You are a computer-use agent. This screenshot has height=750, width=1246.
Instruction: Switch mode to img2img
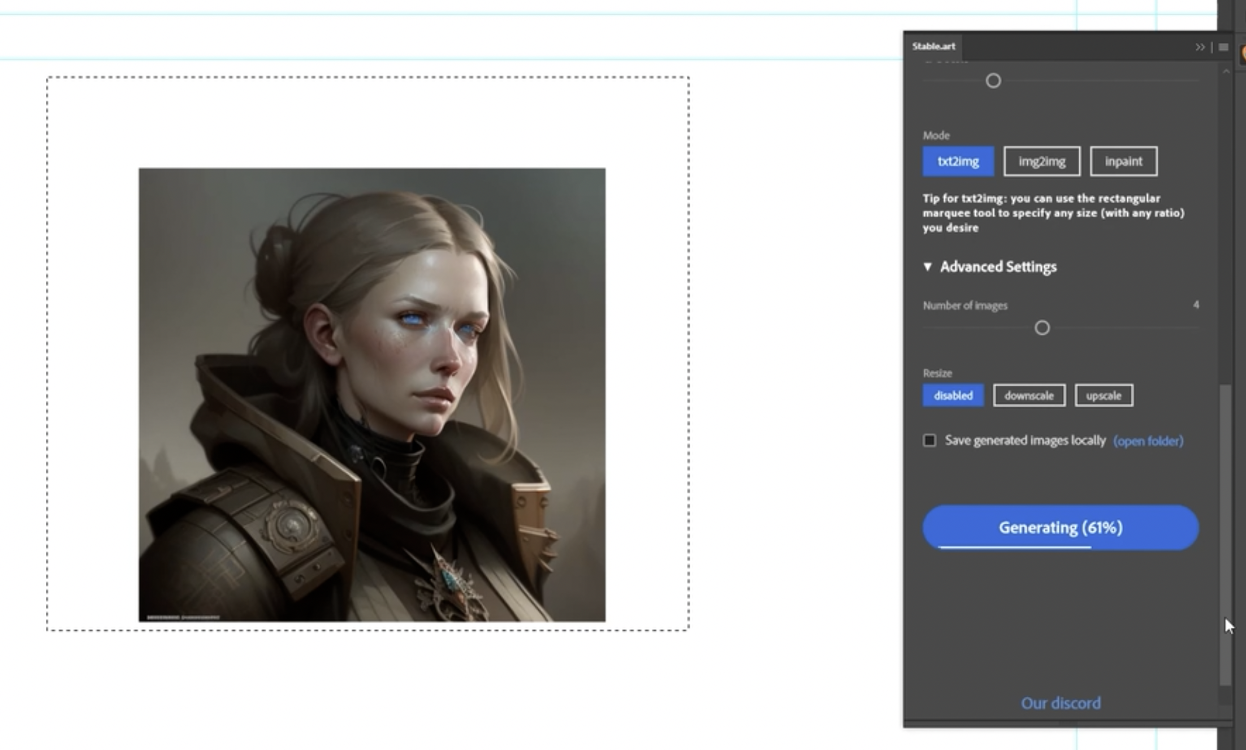click(1041, 161)
